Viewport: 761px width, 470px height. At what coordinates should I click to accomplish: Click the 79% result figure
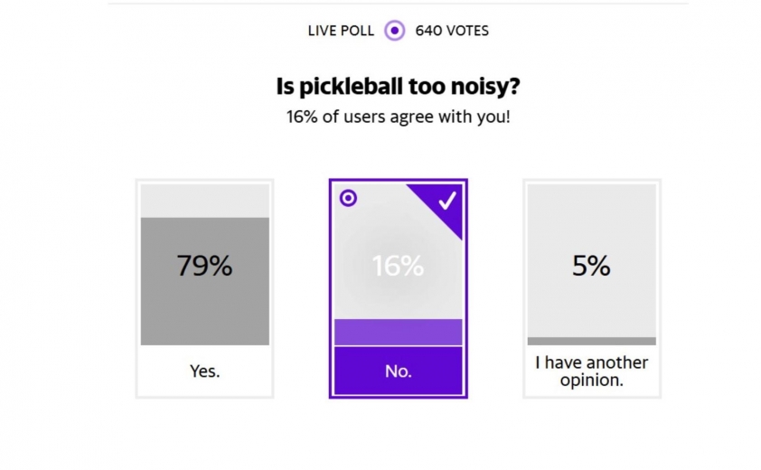[204, 266]
